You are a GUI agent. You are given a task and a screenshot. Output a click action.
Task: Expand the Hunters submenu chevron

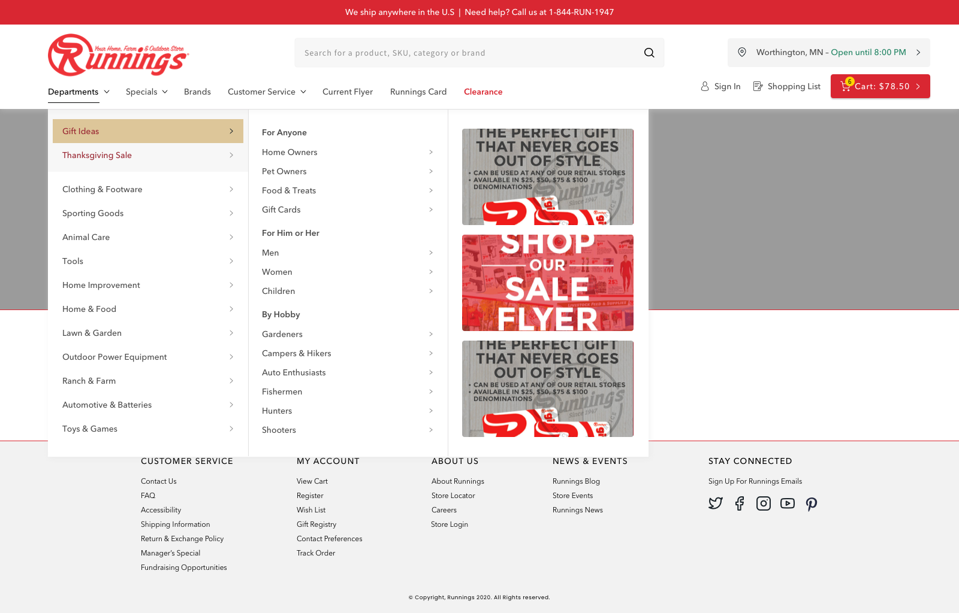click(x=431, y=411)
